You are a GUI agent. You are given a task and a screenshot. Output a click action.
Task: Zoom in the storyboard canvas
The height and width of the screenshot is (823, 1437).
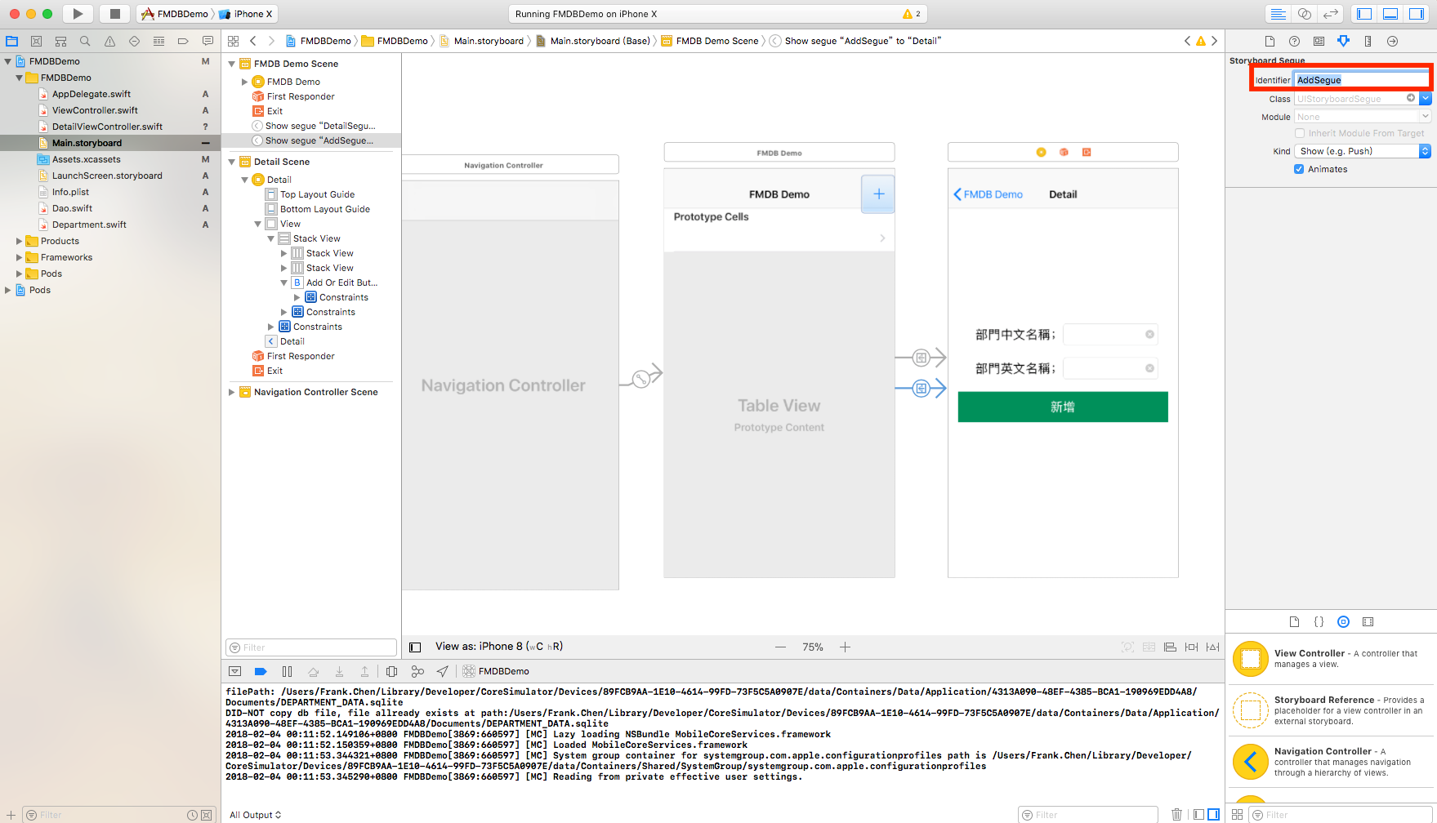point(846,647)
